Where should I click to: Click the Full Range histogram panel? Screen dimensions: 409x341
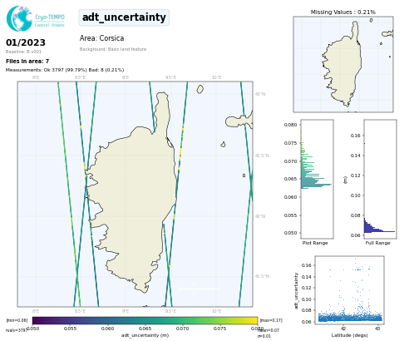tap(380, 179)
